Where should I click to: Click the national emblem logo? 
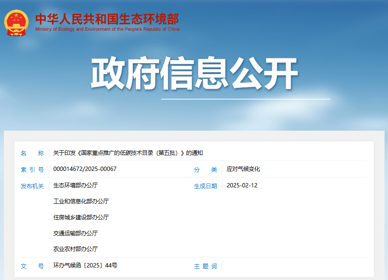[x=16, y=23]
